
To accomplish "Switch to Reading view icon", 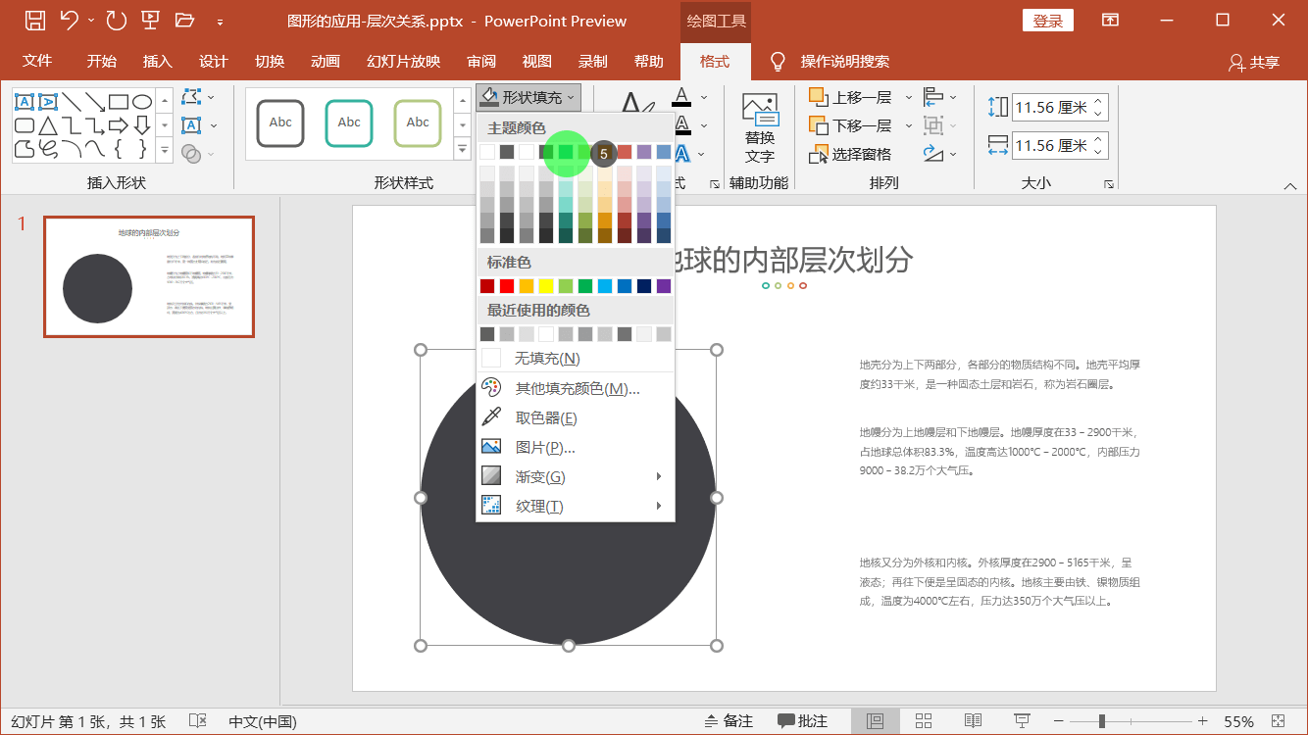I will [973, 721].
